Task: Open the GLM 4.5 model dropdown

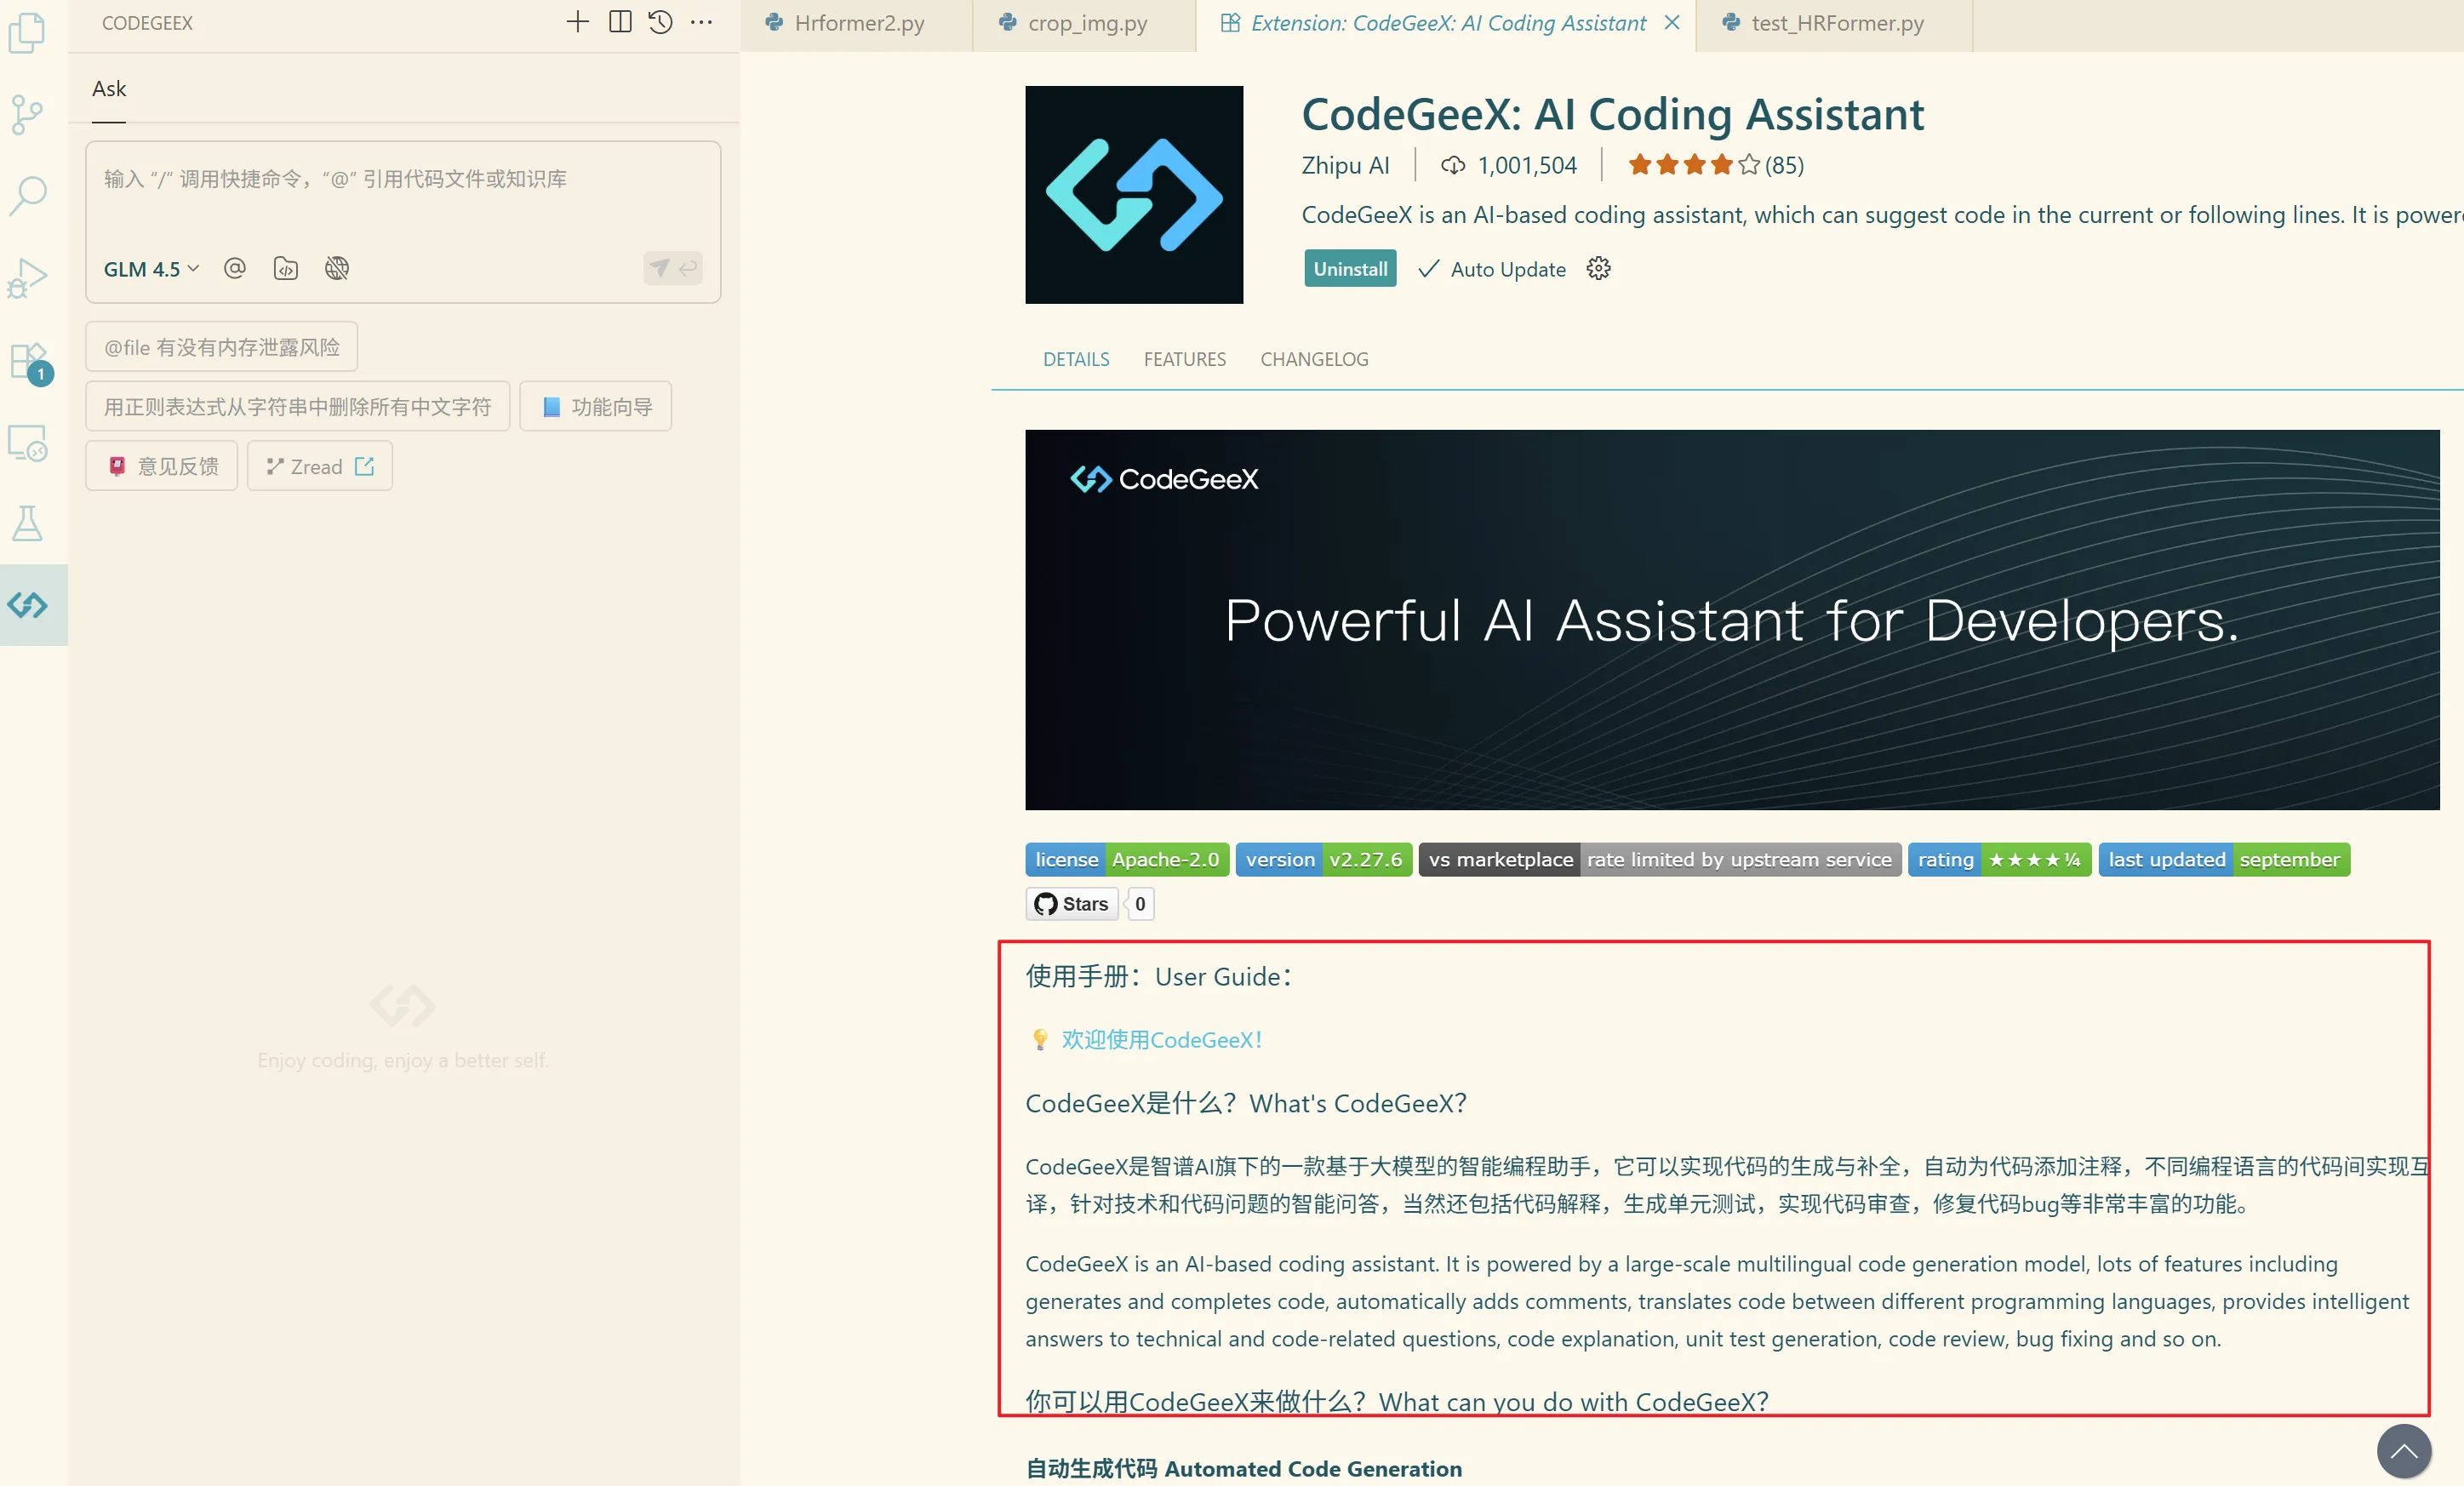Action: pos(152,269)
